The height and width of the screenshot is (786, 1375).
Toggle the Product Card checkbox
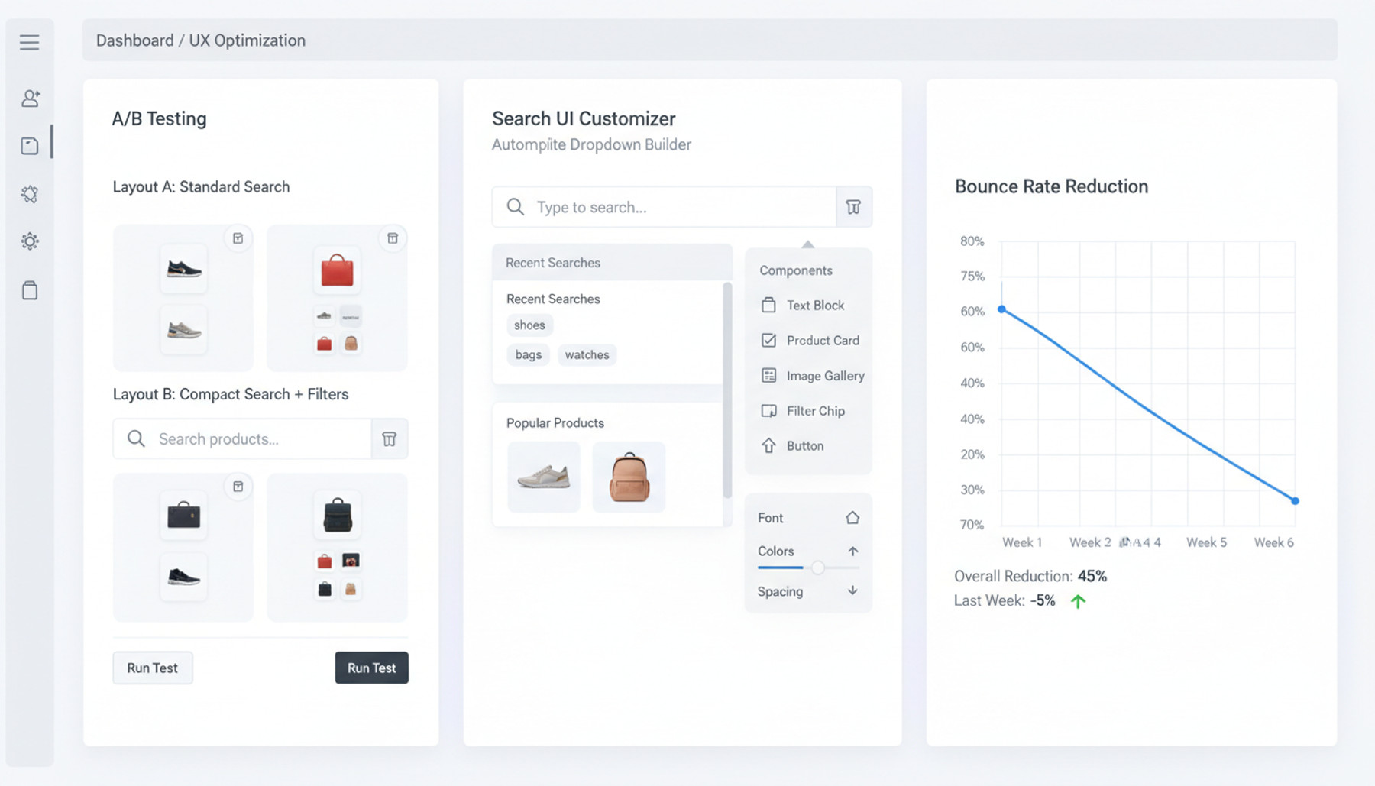click(x=768, y=340)
